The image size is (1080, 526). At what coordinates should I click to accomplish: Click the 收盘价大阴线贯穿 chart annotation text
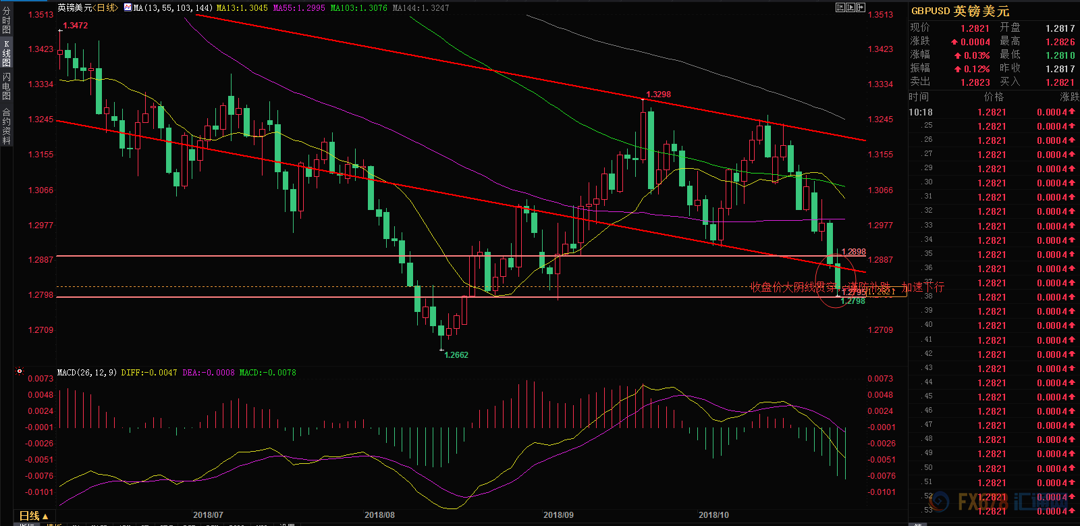click(x=793, y=288)
